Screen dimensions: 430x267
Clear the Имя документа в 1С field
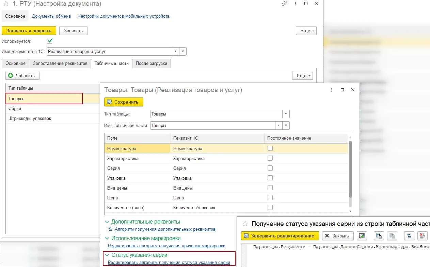[x=183, y=52]
